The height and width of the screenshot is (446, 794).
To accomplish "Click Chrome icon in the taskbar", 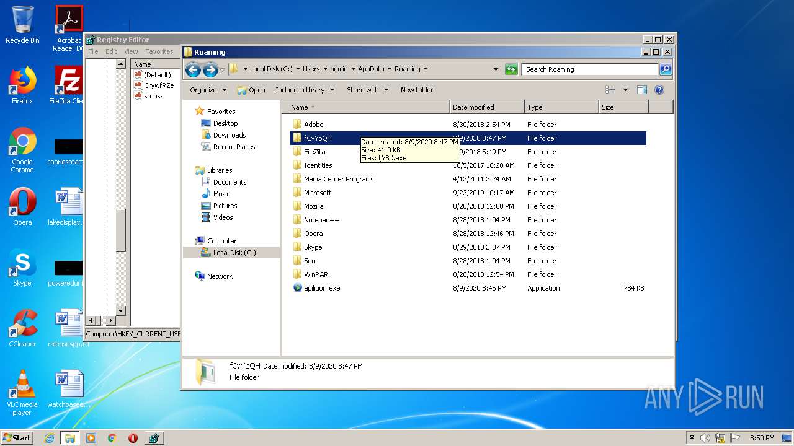I will point(112,438).
